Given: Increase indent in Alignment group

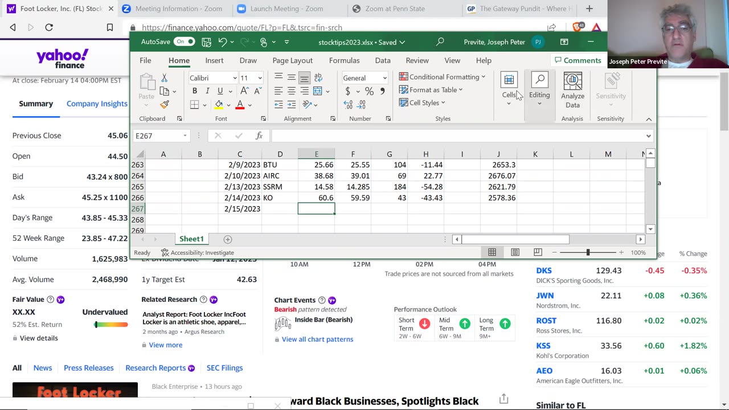Looking at the screenshot, I should (292, 105).
